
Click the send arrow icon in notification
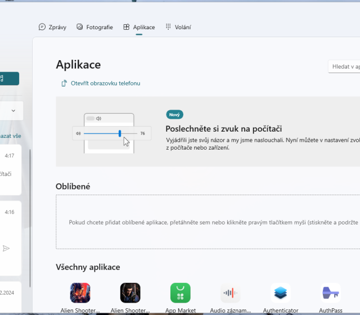coord(6,248)
